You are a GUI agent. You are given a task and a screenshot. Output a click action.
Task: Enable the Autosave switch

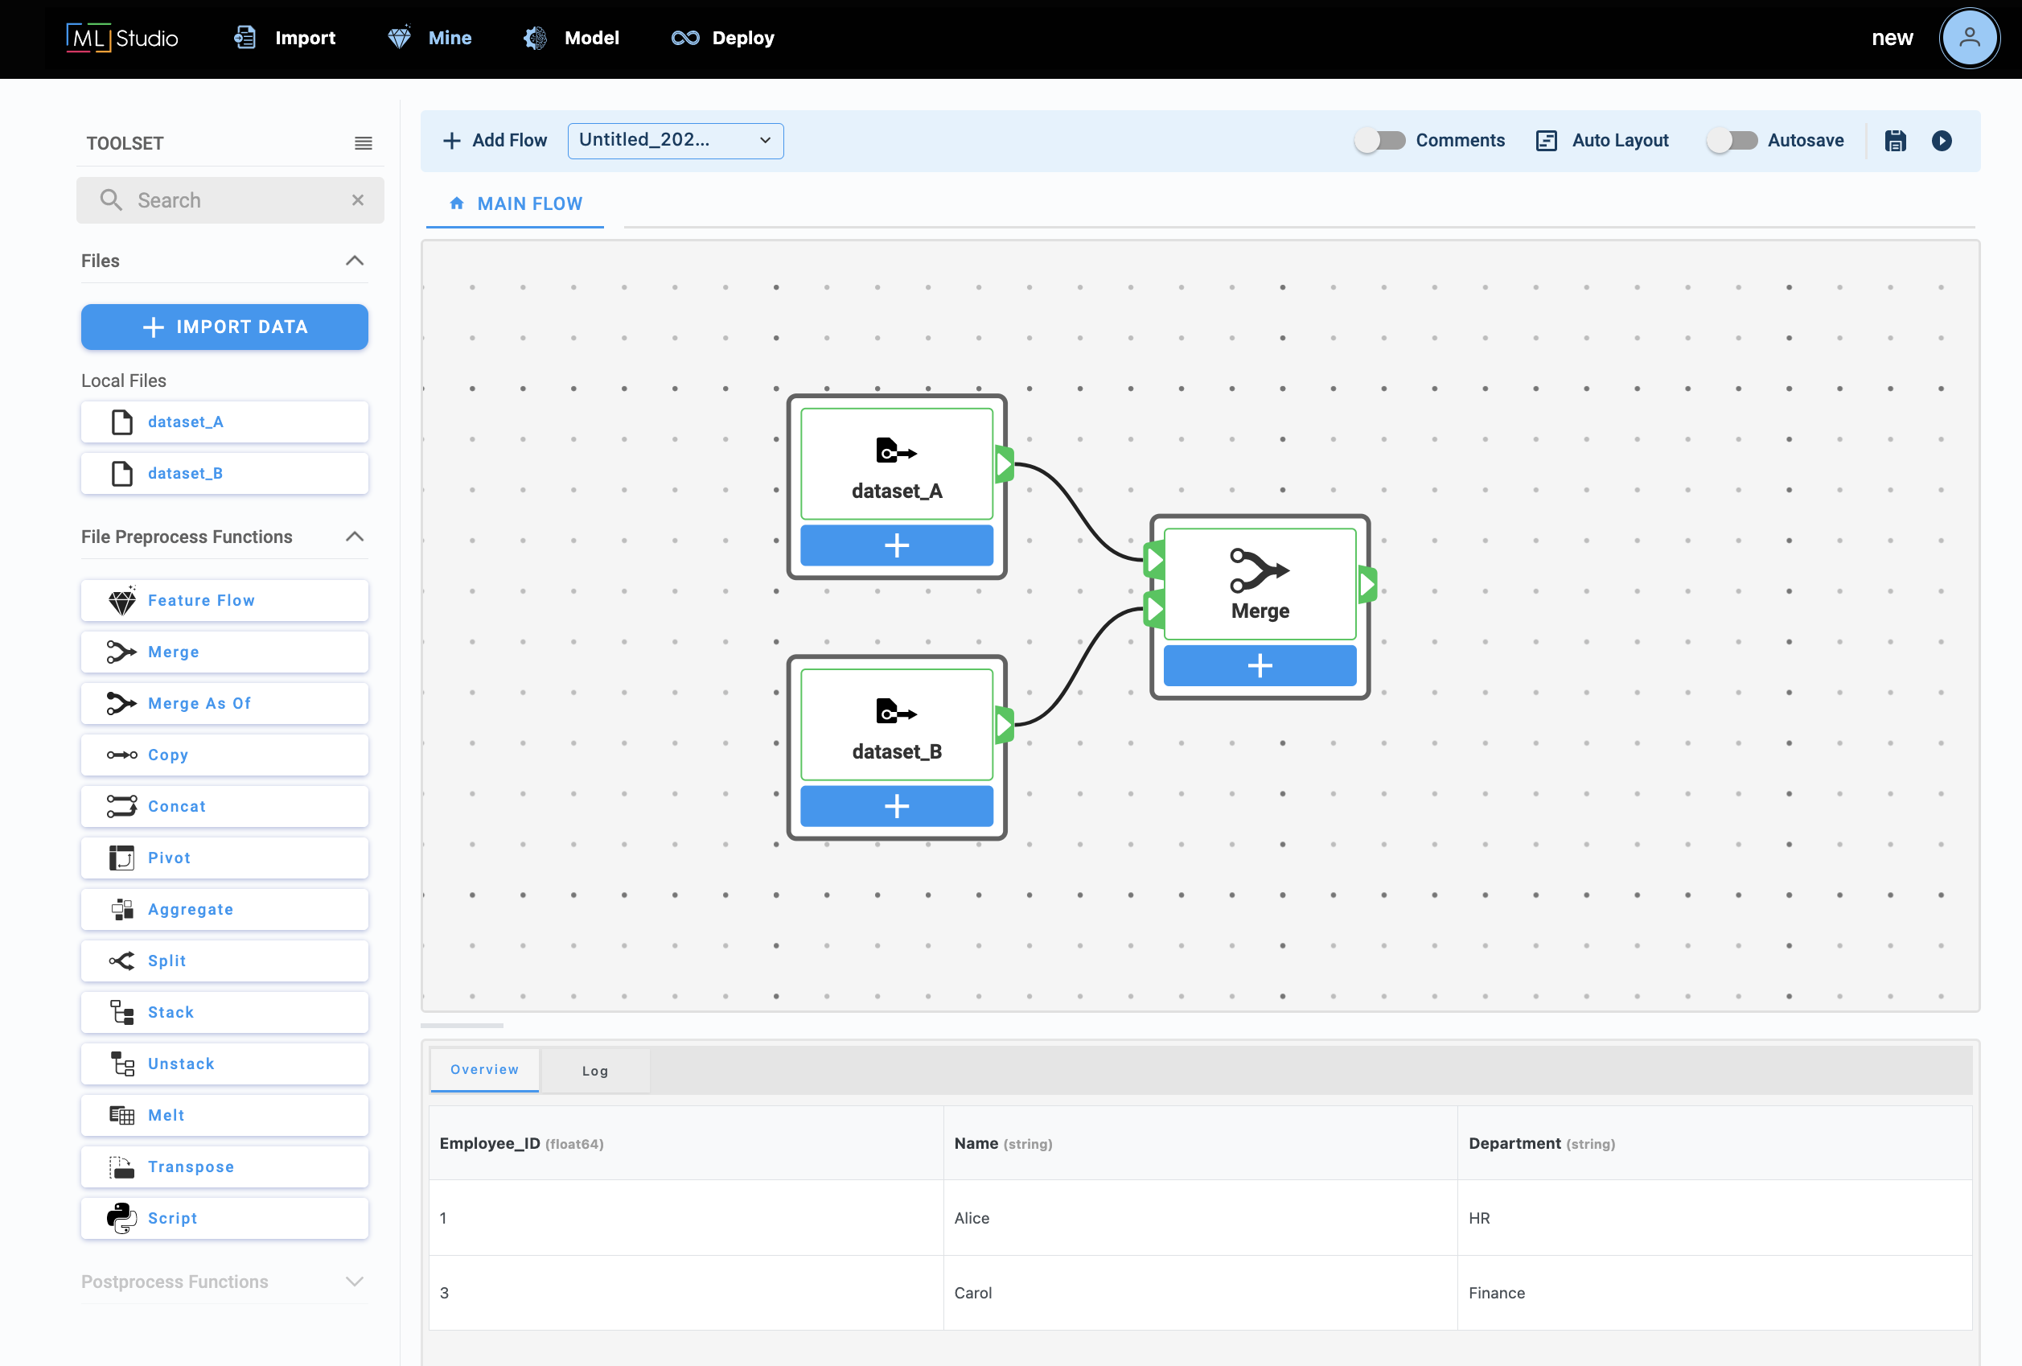tap(1732, 140)
